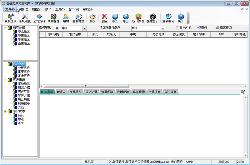Click the 查询 search button
Viewport: 250px width, 165px height.
tap(202, 27)
